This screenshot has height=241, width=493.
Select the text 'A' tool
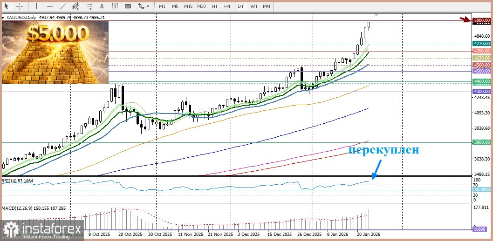pos(102,6)
